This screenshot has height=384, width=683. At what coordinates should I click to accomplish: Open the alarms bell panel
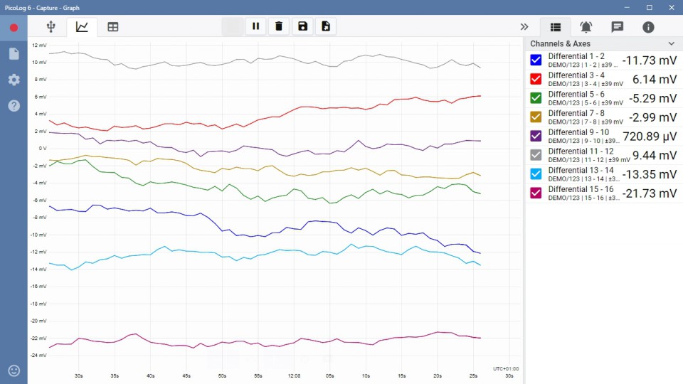[586, 27]
